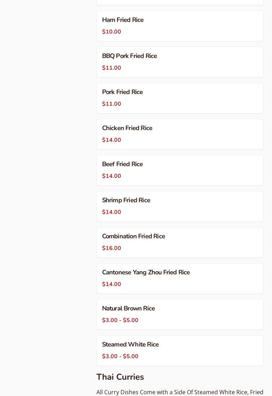Screen dimensions: 272x396
Task: Click $14.00 price under Chicken Fried Rice
Action: 112,140
